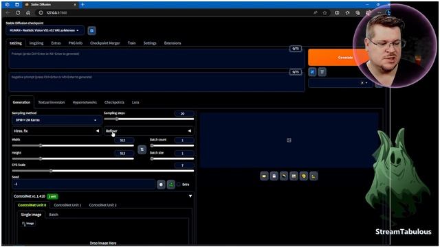440x247 pixels.
Task: Click the Width value number box
Action: coord(124,140)
